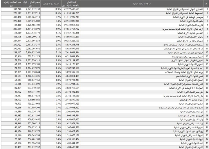Image resolution: width=209 pixels, height=149 pixels.
Task: Select the value cell 6,315,089,374
Action: [x=71, y=56]
